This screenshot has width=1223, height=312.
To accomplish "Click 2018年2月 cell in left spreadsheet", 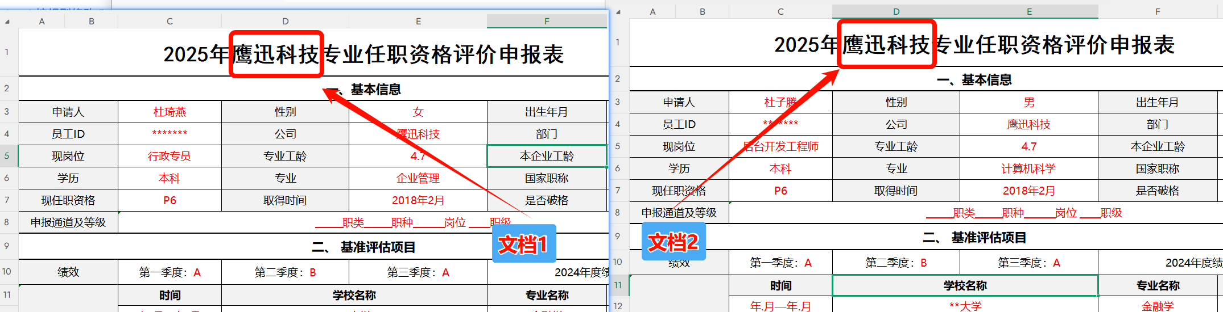I will tap(418, 200).
